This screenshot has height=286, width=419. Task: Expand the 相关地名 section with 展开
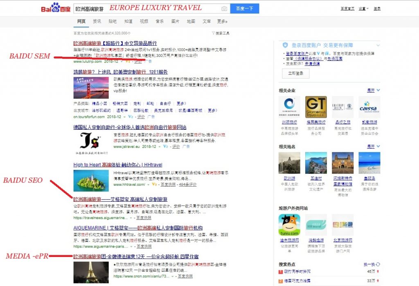[372, 146]
